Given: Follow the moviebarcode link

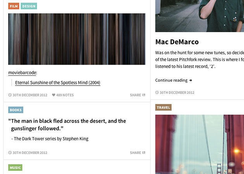Looking at the screenshot, I should 22,73.
